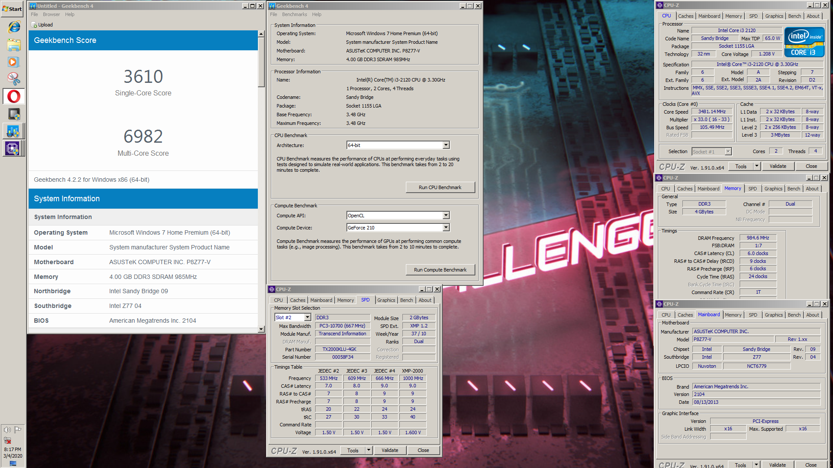Click the Module Manuf. Transcend Information field
This screenshot has width=833, height=468.
[342, 334]
